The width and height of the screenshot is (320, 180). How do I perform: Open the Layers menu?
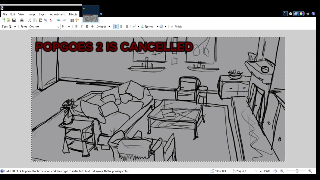click(x=42, y=14)
